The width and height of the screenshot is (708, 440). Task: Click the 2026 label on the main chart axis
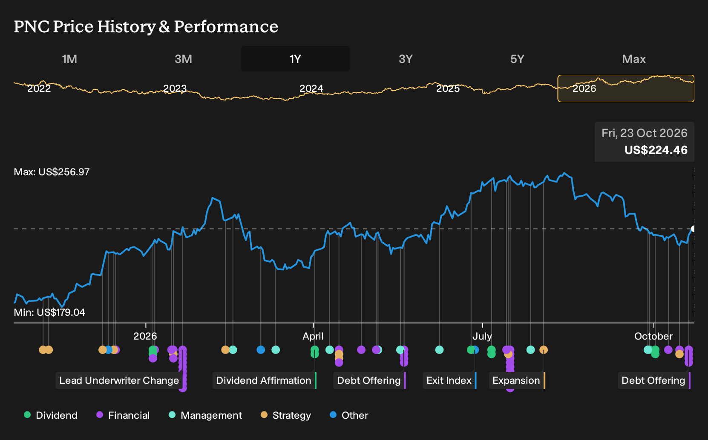[145, 336]
